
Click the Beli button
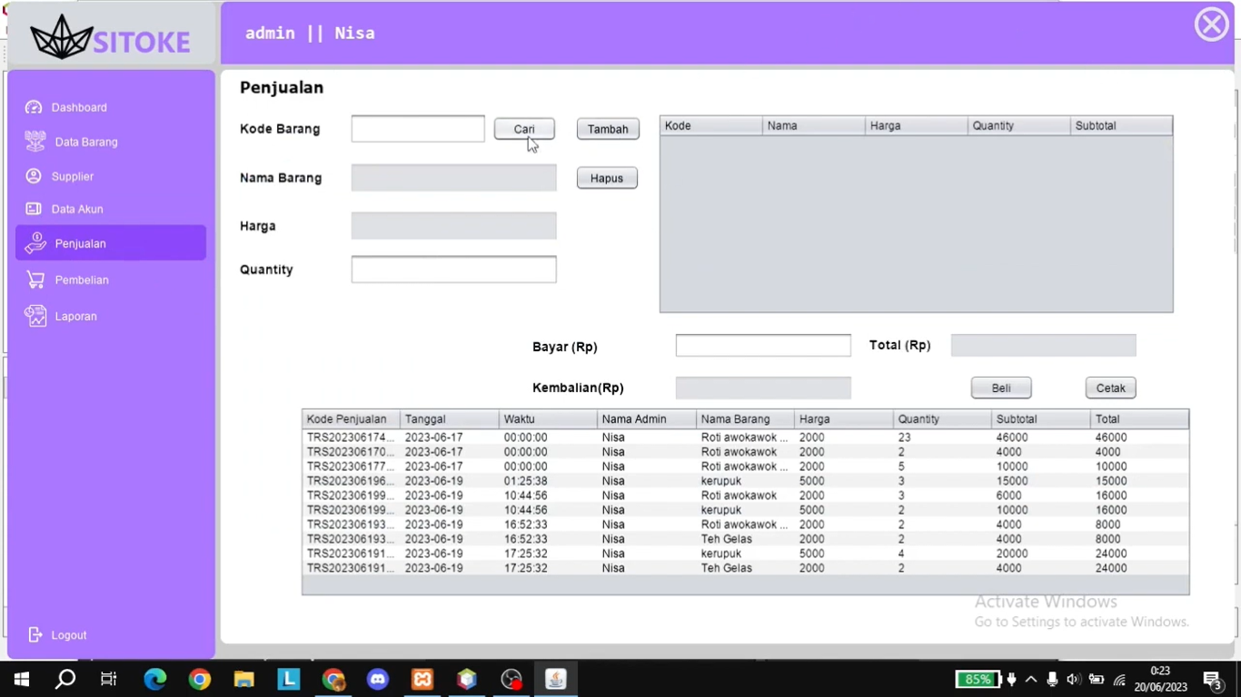[x=1000, y=388]
